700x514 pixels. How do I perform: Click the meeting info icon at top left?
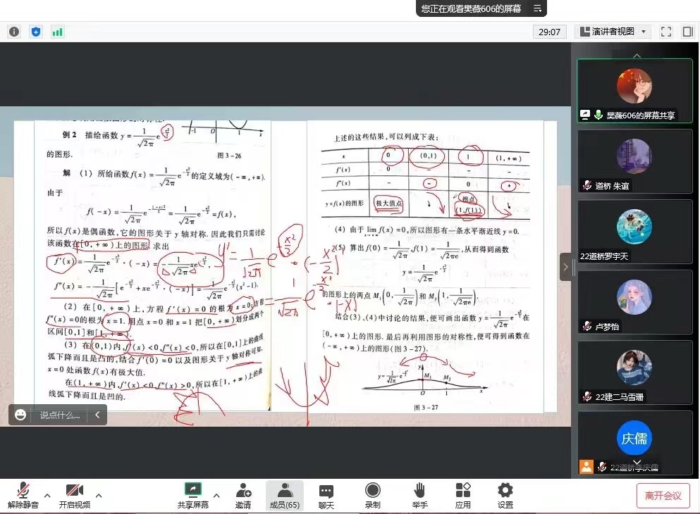coord(14,32)
